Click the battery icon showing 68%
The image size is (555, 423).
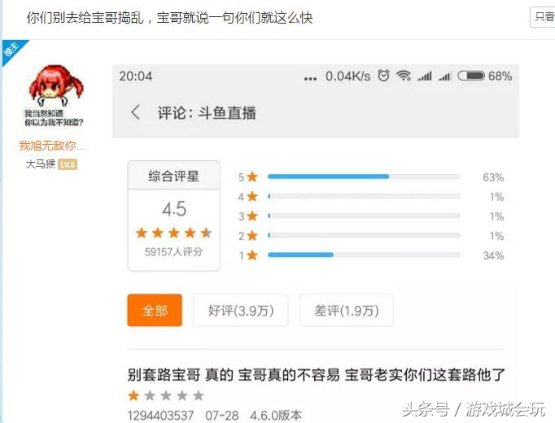[471, 76]
